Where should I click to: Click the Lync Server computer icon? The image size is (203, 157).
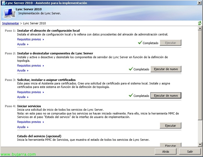[x=9, y=13]
